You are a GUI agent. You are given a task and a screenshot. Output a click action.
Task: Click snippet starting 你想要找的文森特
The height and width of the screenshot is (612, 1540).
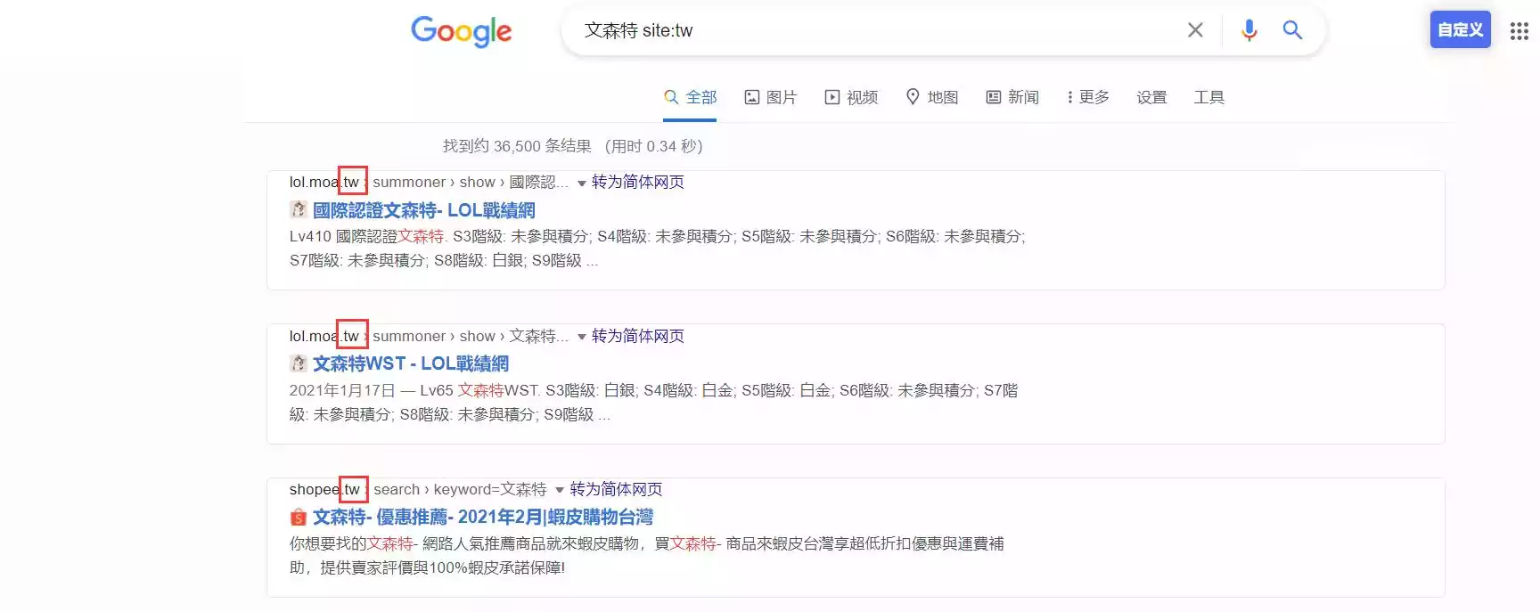[x=647, y=556]
